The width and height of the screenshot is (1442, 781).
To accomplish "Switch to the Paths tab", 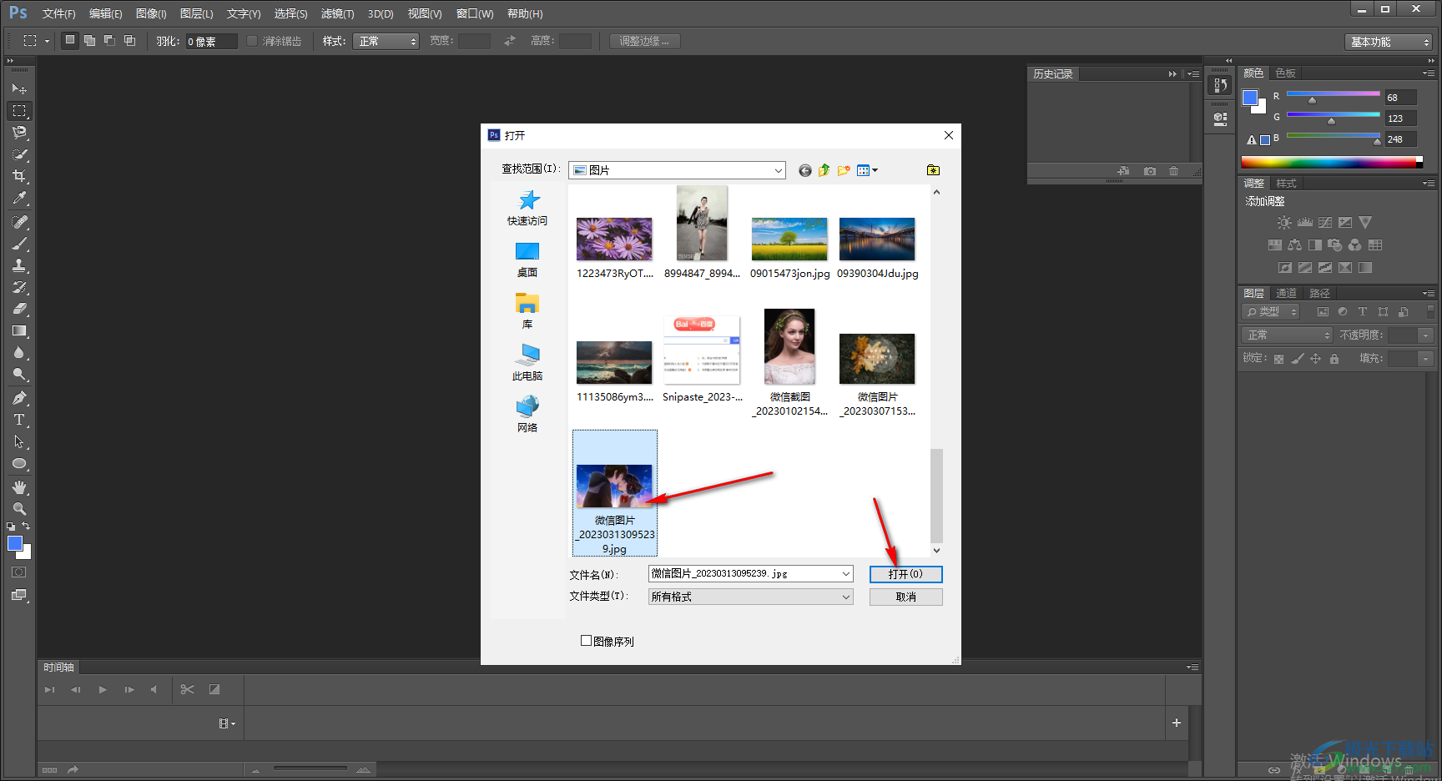I will [x=1319, y=293].
